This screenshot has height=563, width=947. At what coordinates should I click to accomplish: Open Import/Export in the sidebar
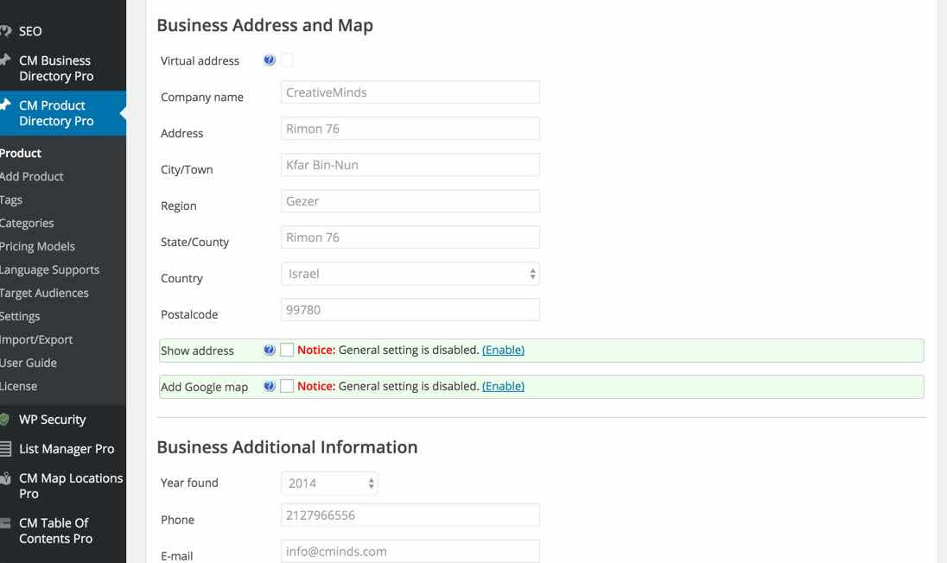point(36,339)
